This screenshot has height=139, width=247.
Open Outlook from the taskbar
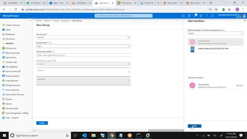tap(85, 136)
